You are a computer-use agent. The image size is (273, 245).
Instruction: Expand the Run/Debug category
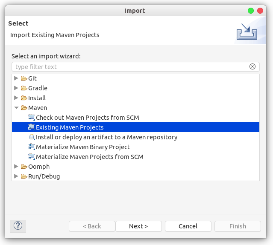coord(16,176)
